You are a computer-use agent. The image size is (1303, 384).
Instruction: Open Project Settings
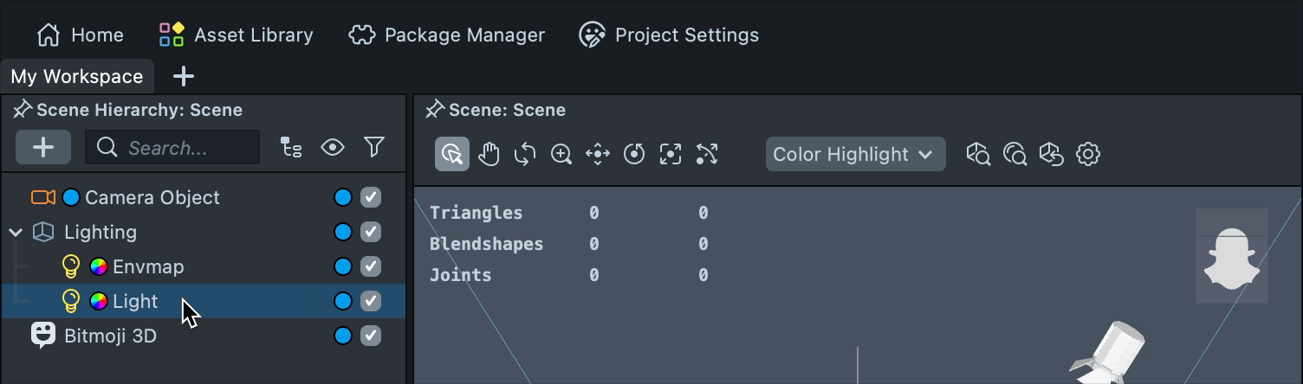click(x=669, y=35)
